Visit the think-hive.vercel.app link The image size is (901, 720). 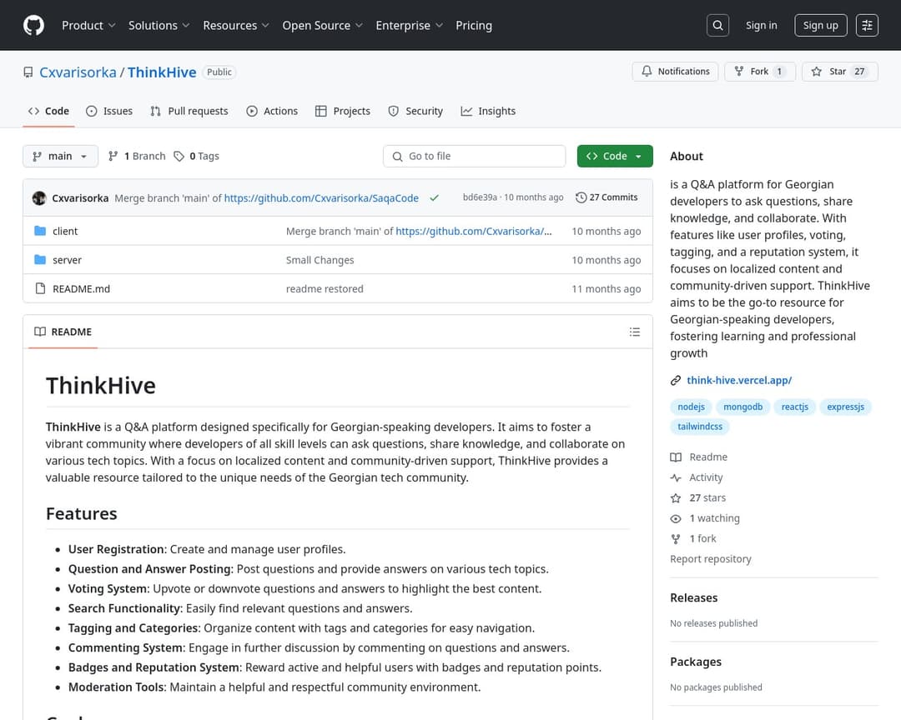(x=739, y=380)
